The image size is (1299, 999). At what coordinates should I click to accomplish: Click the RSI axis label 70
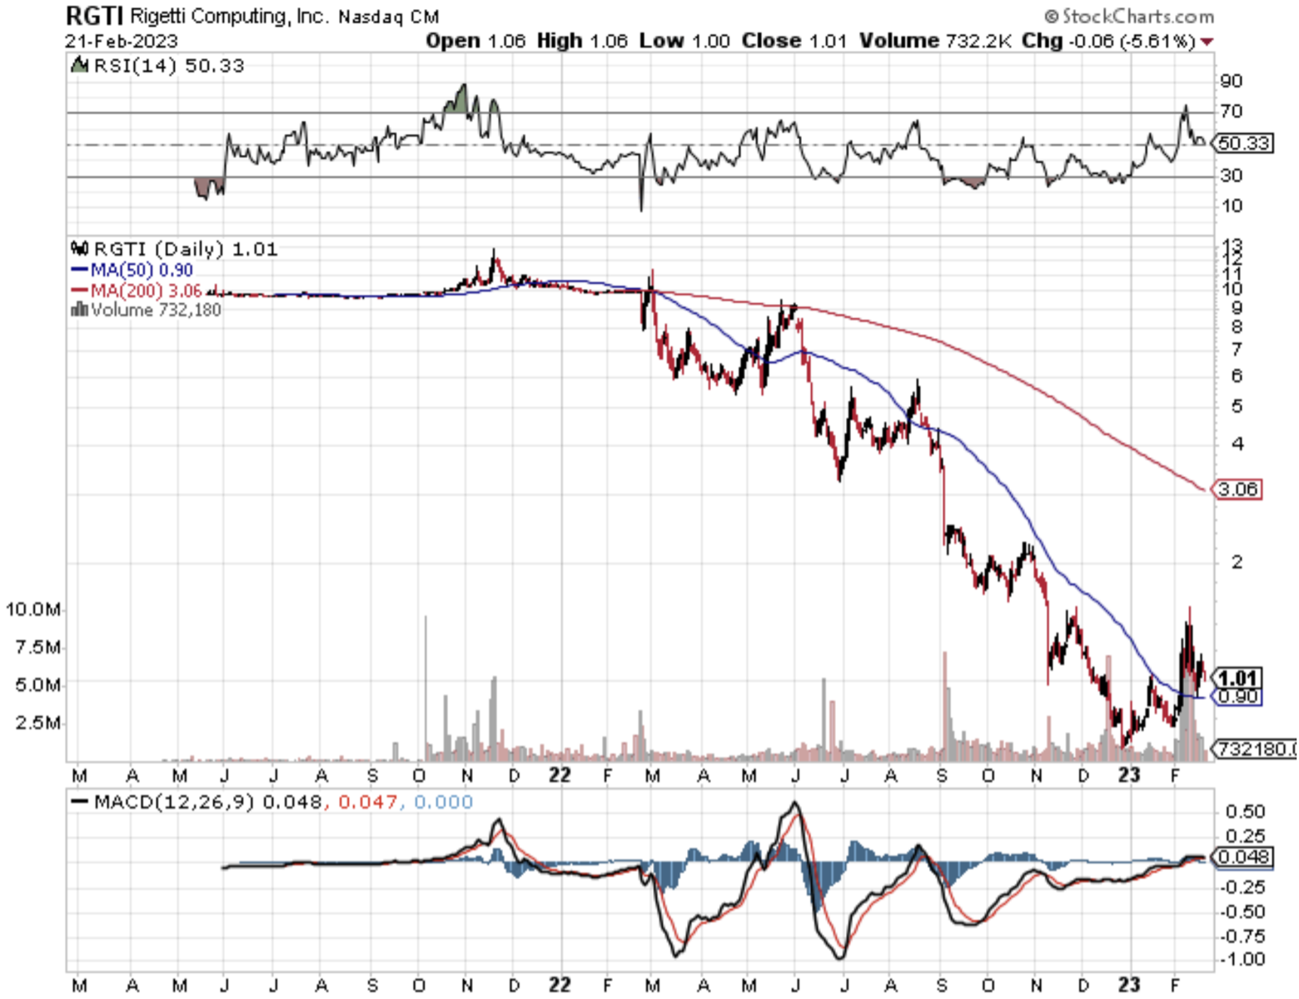(1232, 112)
